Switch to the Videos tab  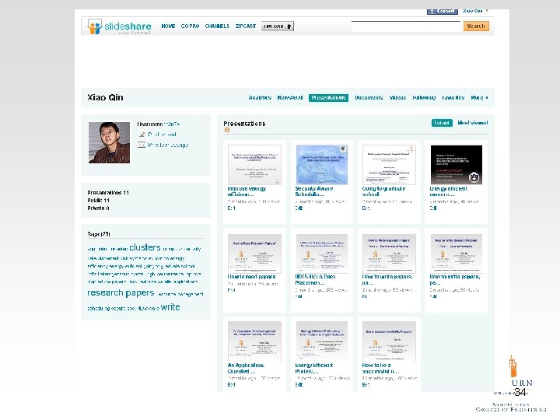(397, 97)
